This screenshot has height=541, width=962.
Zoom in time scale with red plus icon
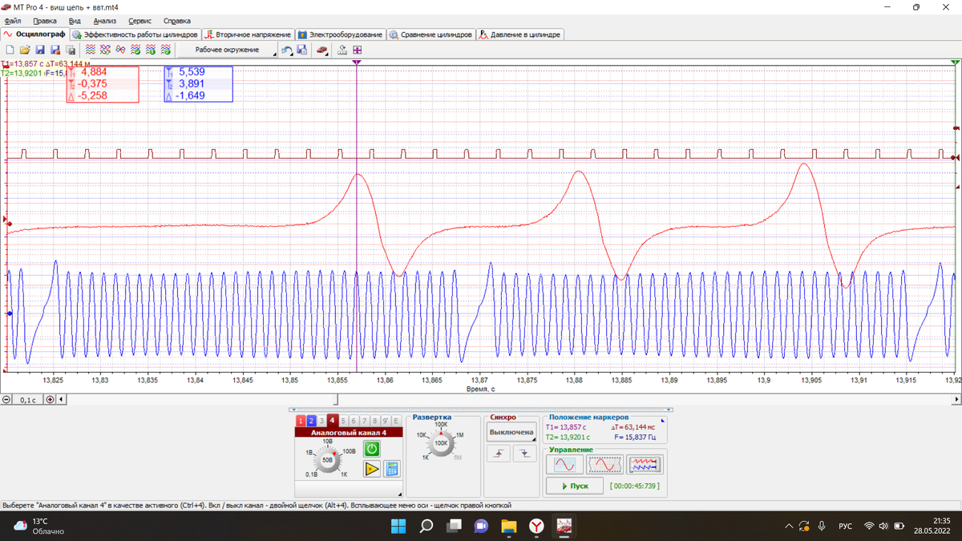(50, 398)
